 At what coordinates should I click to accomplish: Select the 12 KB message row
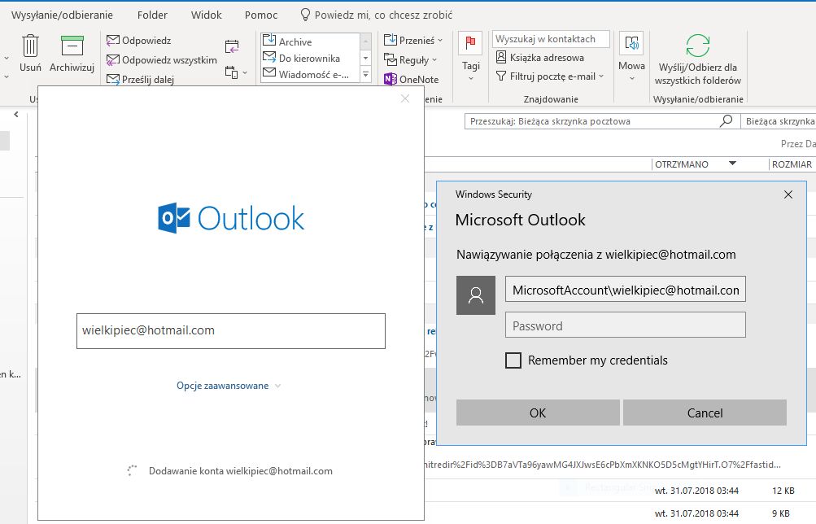click(620, 490)
